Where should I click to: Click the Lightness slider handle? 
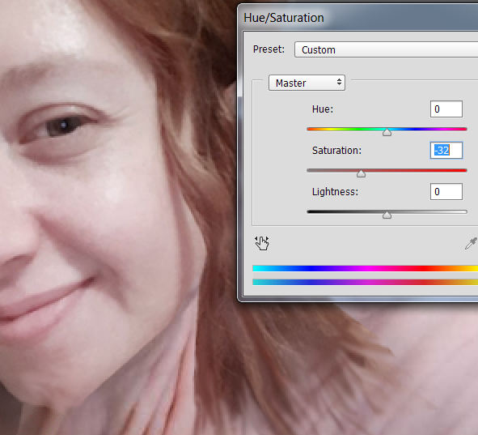coord(387,215)
